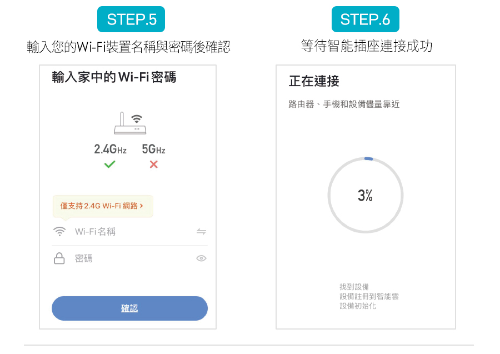Click the padlock icon beside 密碼 field
500x354 pixels.
[x=59, y=258]
